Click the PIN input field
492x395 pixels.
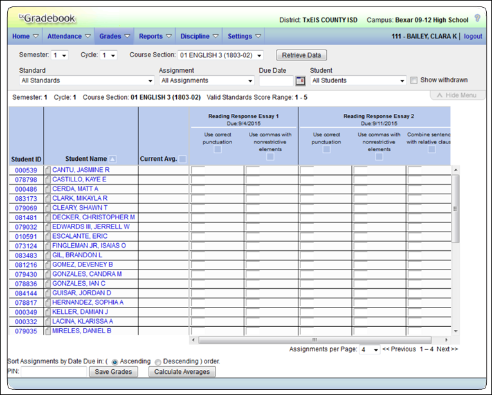[54, 371]
